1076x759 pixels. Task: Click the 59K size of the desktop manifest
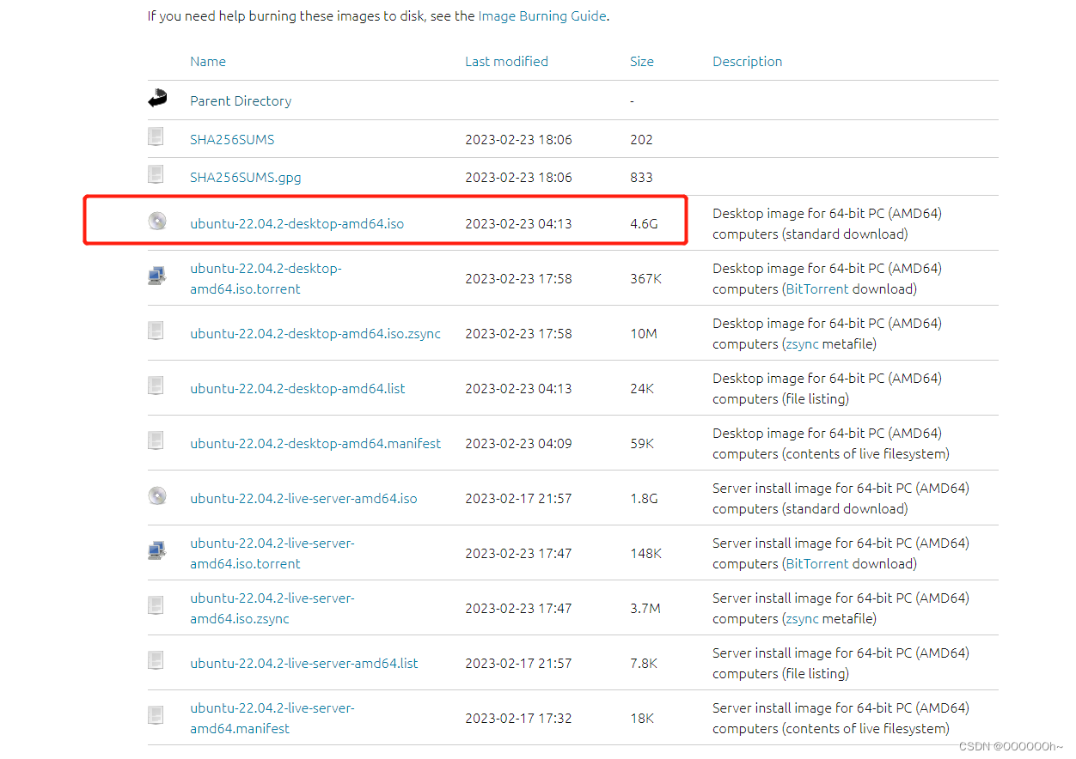tap(642, 444)
